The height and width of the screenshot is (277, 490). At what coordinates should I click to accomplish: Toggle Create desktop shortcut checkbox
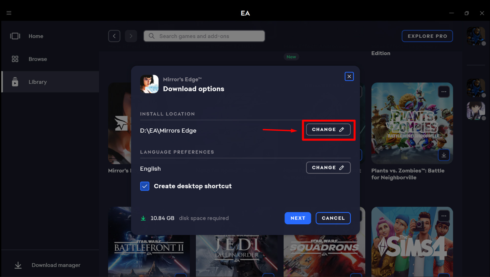[x=145, y=186]
